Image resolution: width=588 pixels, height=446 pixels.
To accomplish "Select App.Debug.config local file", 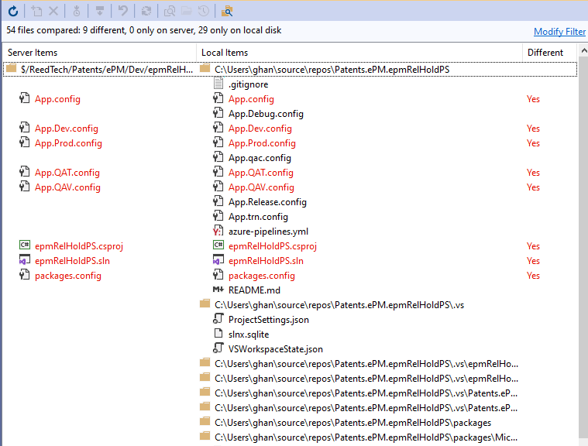I will click(x=266, y=114).
